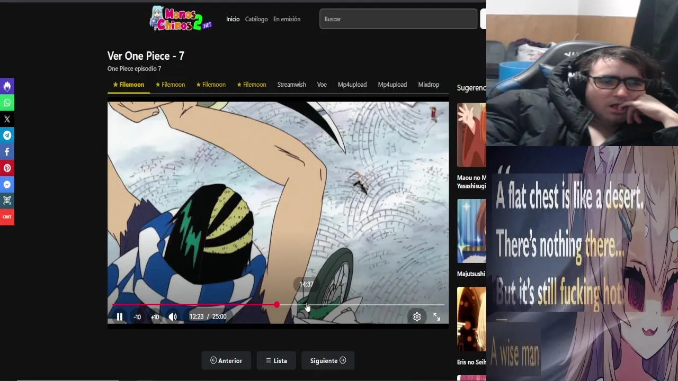This screenshot has width=678, height=381.
Task: Click Majutsushi title text
Action: click(471, 274)
